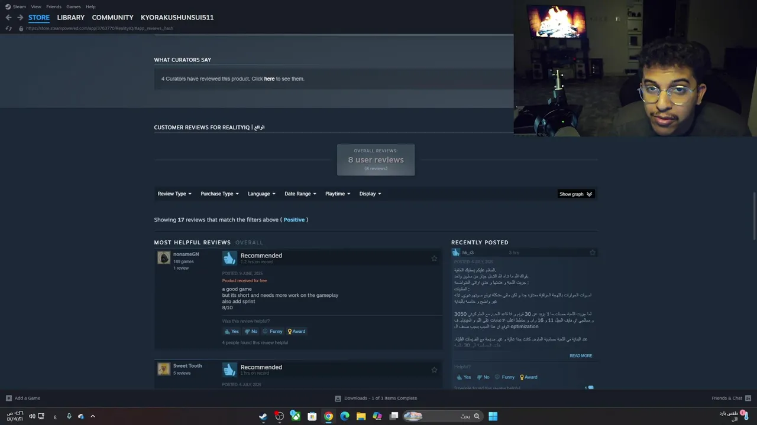This screenshot has height=425, width=757.
Task: Click the taskbar search box
Action: (442, 416)
